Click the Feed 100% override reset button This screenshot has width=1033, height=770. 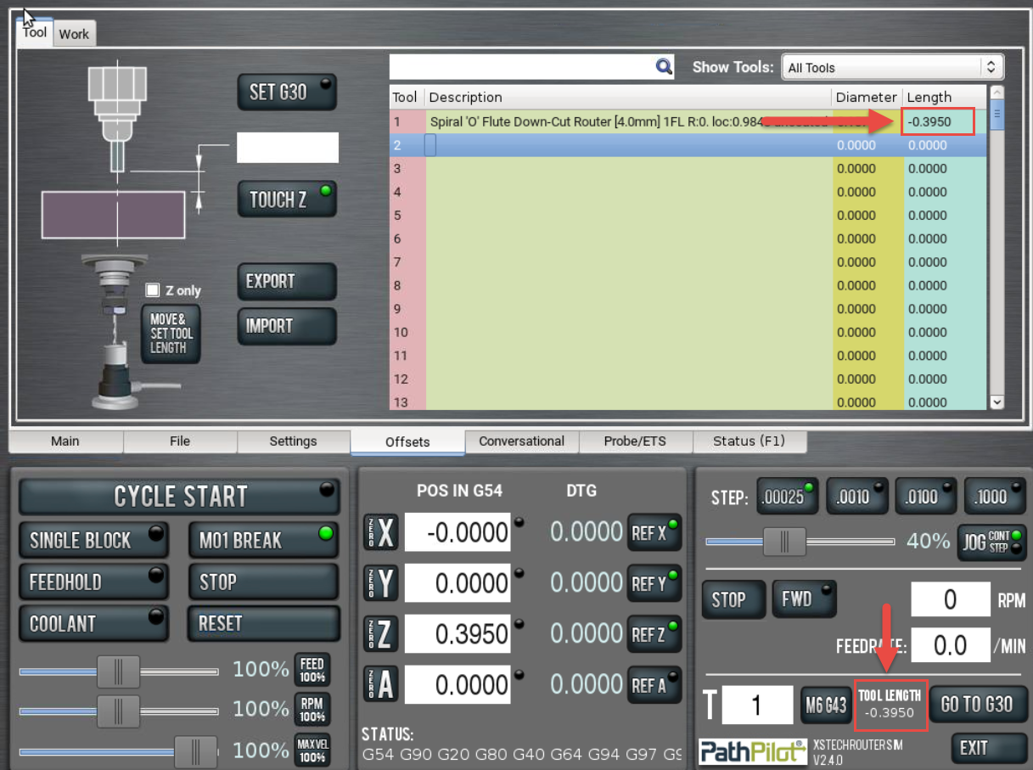pyautogui.click(x=312, y=670)
